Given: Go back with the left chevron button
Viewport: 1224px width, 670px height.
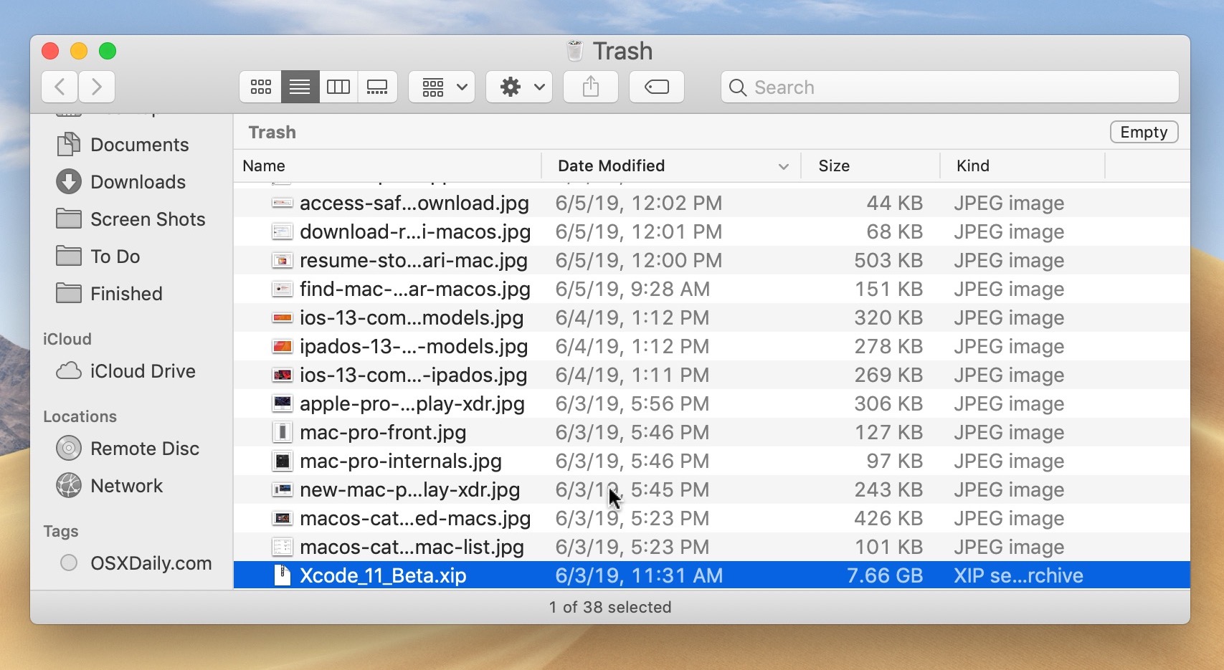Looking at the screenshot, I should 60,87.
